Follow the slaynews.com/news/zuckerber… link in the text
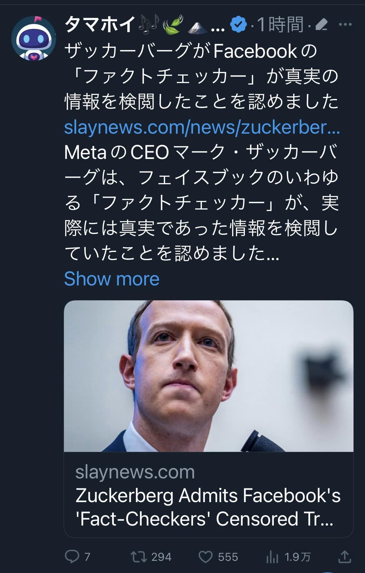Viewport: 365px width, 573px height. pyautogui.click(x=202, y=127)
